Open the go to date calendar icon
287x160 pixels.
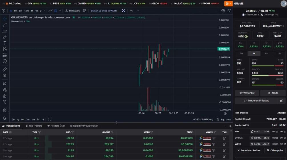tap(50, 120)
